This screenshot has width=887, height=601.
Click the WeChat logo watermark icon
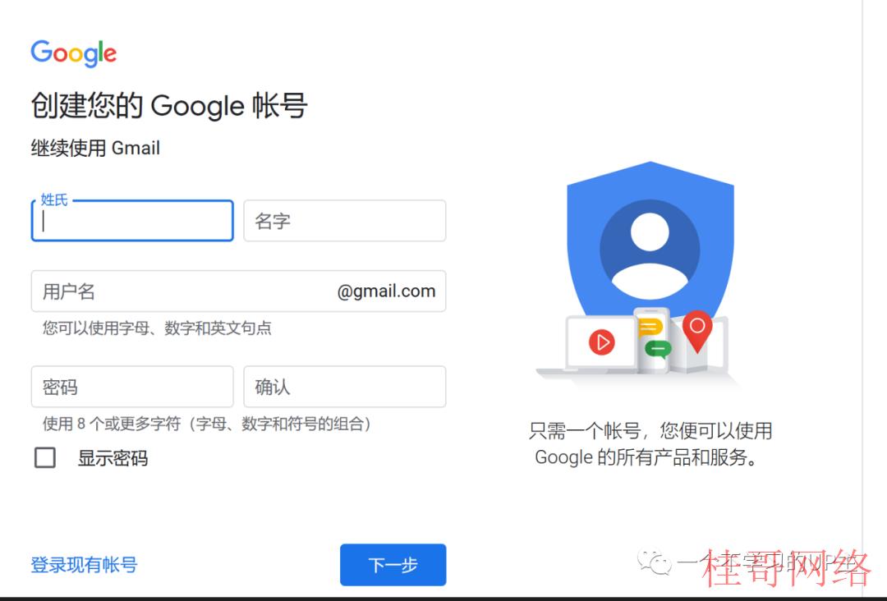coord(654,561)
